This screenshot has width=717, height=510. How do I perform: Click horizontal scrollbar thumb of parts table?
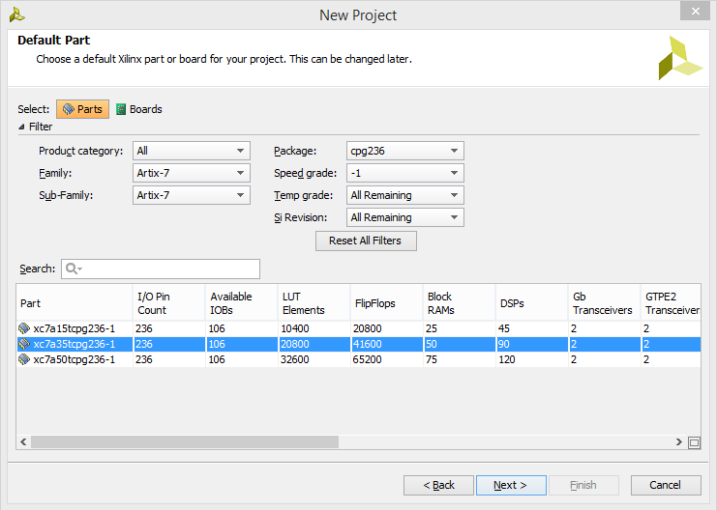click(x=185, y=442)
